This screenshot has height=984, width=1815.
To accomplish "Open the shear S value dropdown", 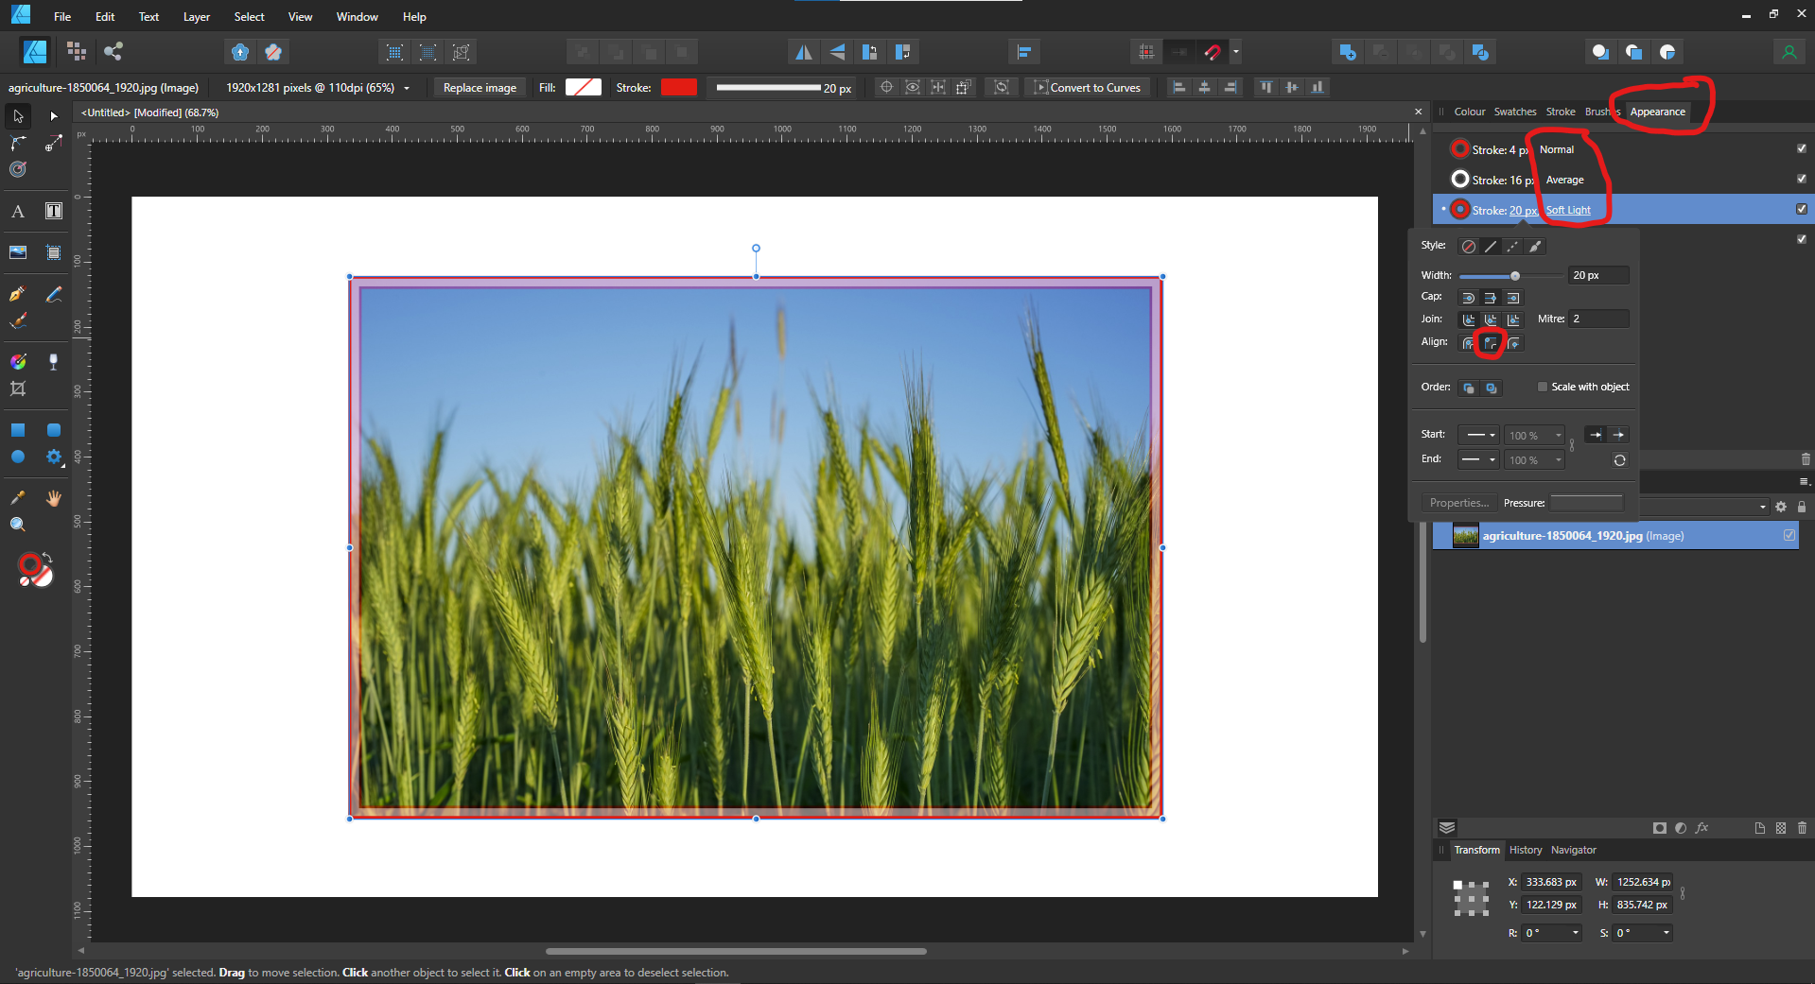I will (1667, 933).
